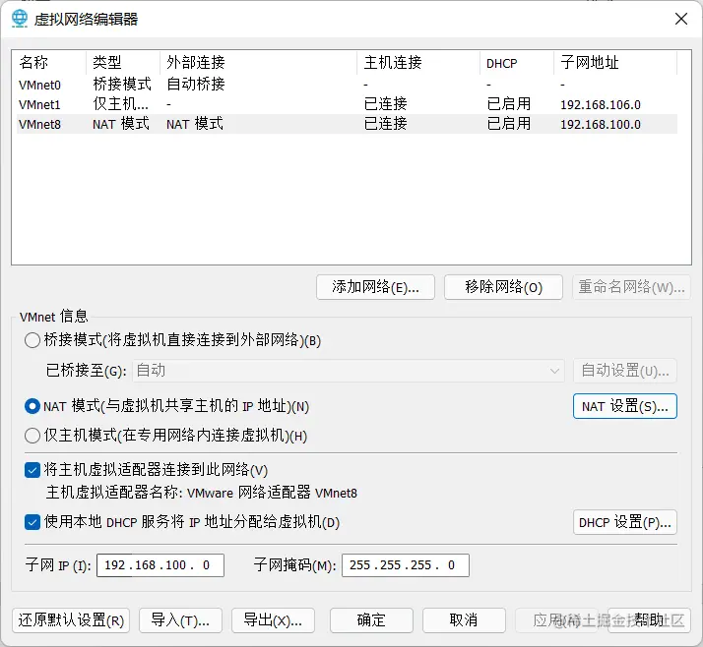Click the 子网 IP input field
Viewport: 703px width, 647px height.
coord(160,565)
